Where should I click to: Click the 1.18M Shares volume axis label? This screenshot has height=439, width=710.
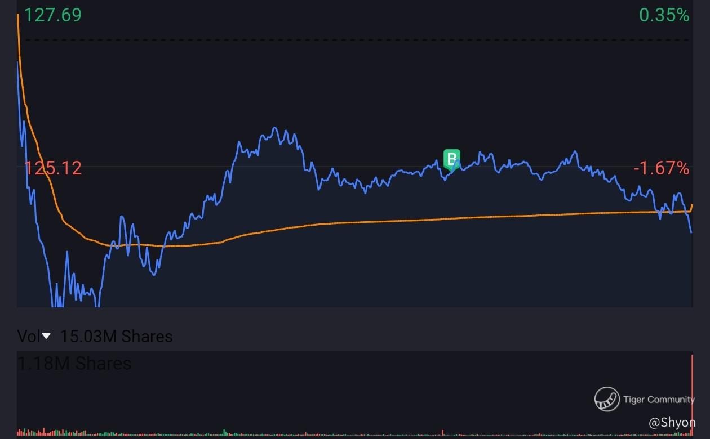point(74,364)
